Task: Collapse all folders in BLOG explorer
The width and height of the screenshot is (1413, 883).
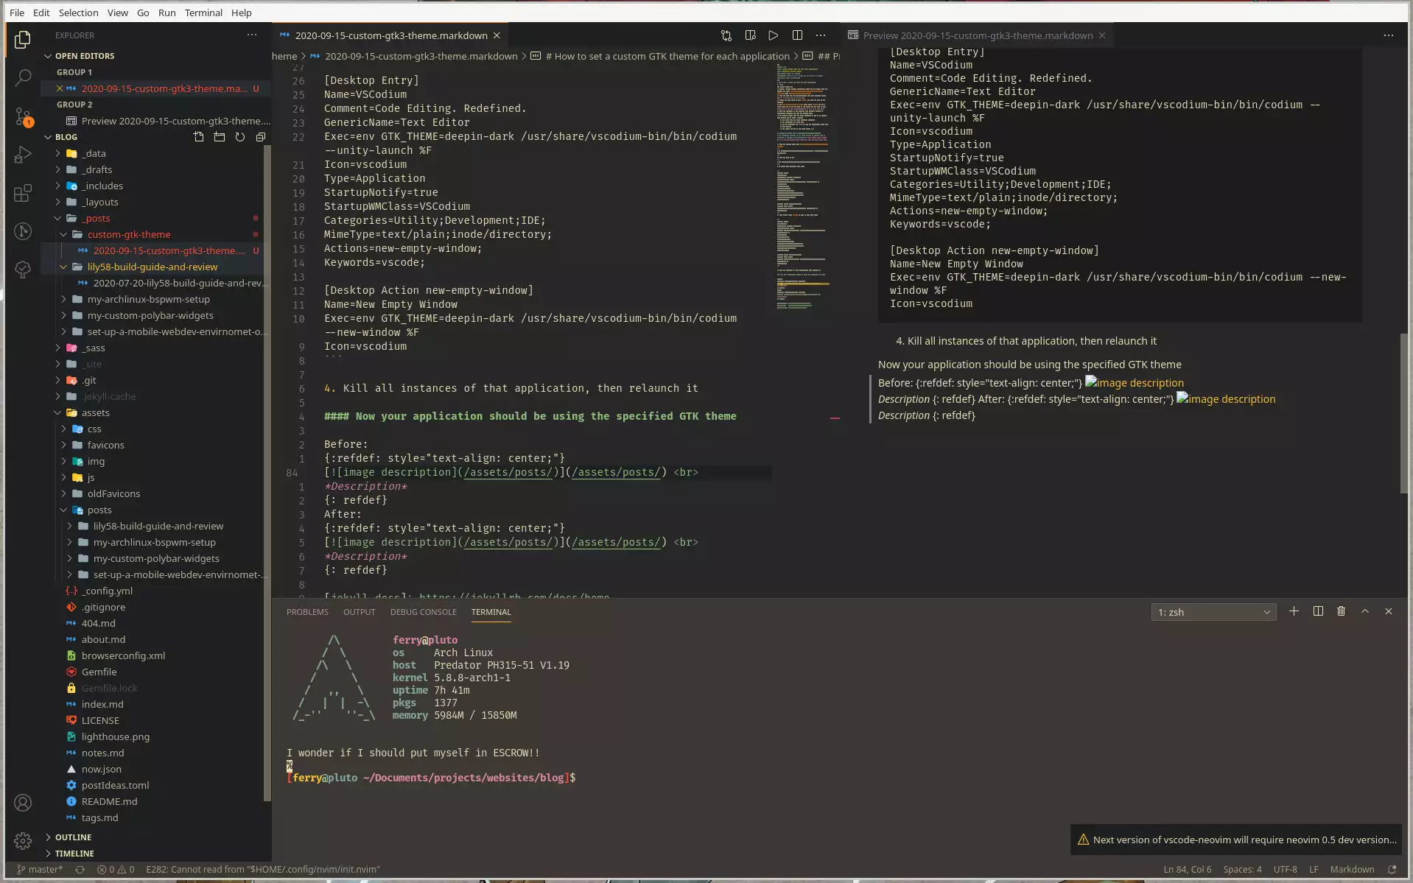Action: (261, 137)
